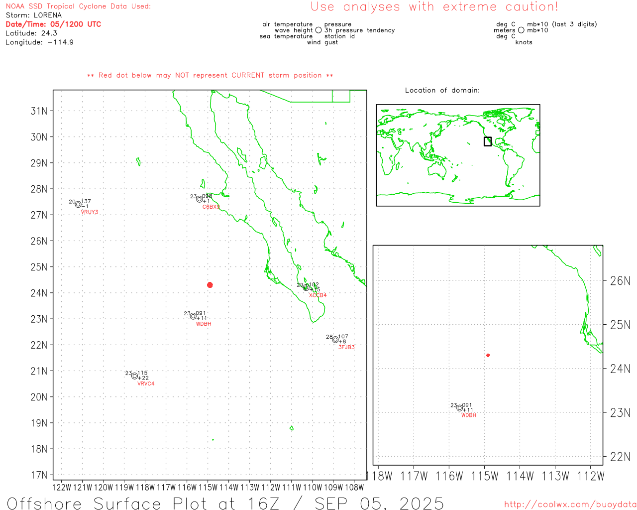Click the C6BX9 station marker circle
This screenshot has height=510, width=637.
[x=200, y=199]
